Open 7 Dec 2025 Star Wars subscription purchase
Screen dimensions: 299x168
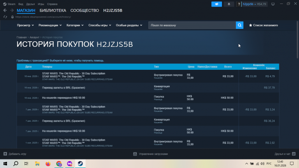click(148, 110)
